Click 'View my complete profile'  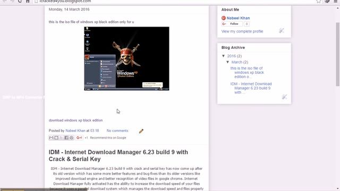tap(242, 31)
